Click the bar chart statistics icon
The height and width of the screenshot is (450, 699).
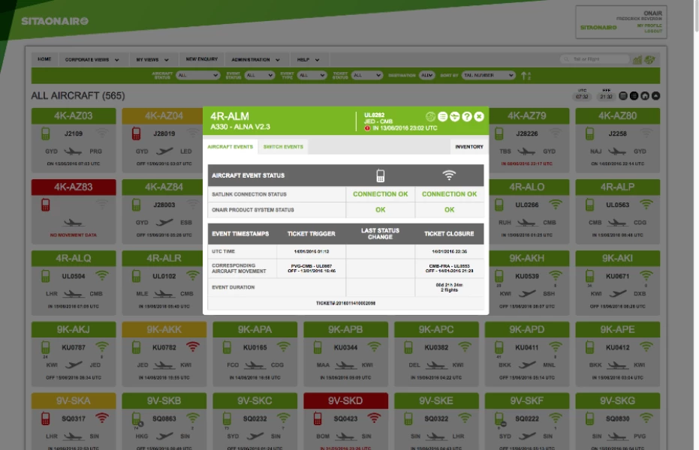click(x=637, y=59)
